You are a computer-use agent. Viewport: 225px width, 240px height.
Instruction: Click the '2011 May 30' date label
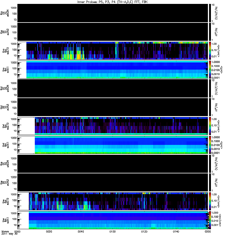point(10,234)
